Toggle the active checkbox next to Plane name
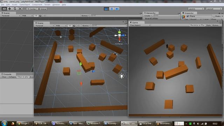 pyautogui.click(x=188, y=16)
